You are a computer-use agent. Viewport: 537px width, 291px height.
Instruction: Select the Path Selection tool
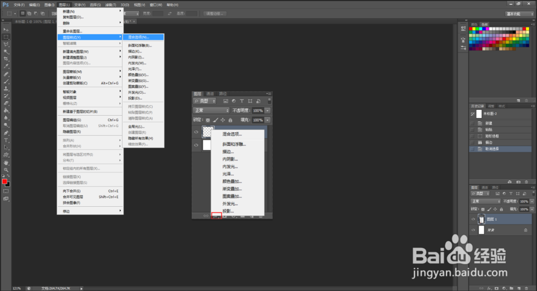click(6, 148)
